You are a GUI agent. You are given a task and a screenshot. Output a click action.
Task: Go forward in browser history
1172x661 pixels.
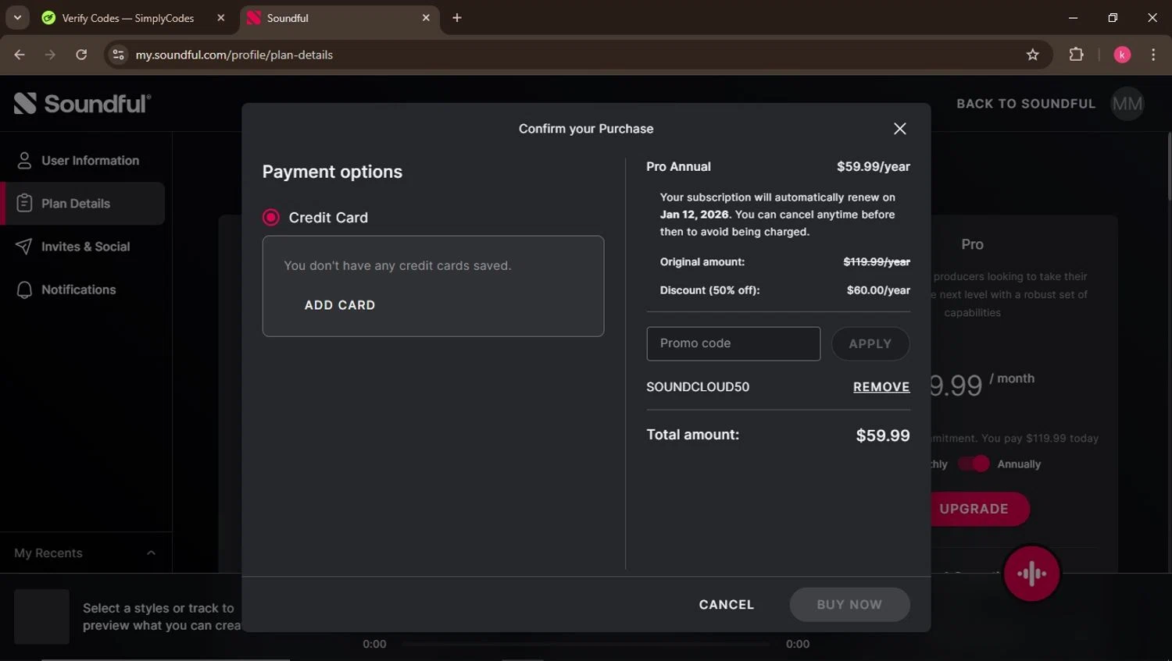click(50, 55)
